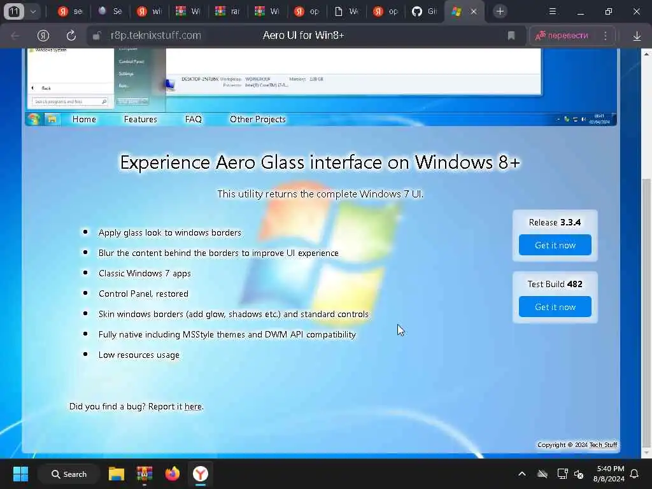652x489 pixels.
Task: Reload the current page
Action: 71,36
